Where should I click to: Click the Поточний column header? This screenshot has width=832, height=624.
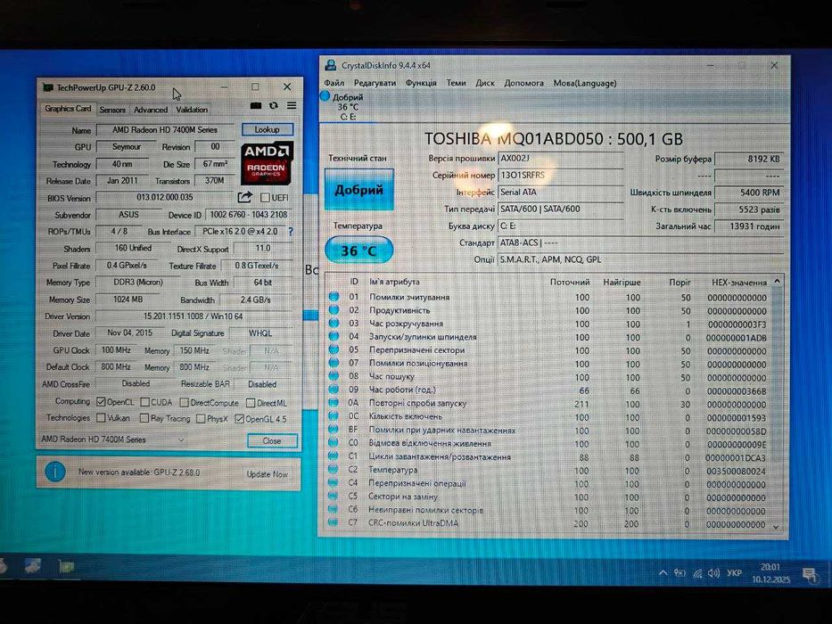coord(570,282)
